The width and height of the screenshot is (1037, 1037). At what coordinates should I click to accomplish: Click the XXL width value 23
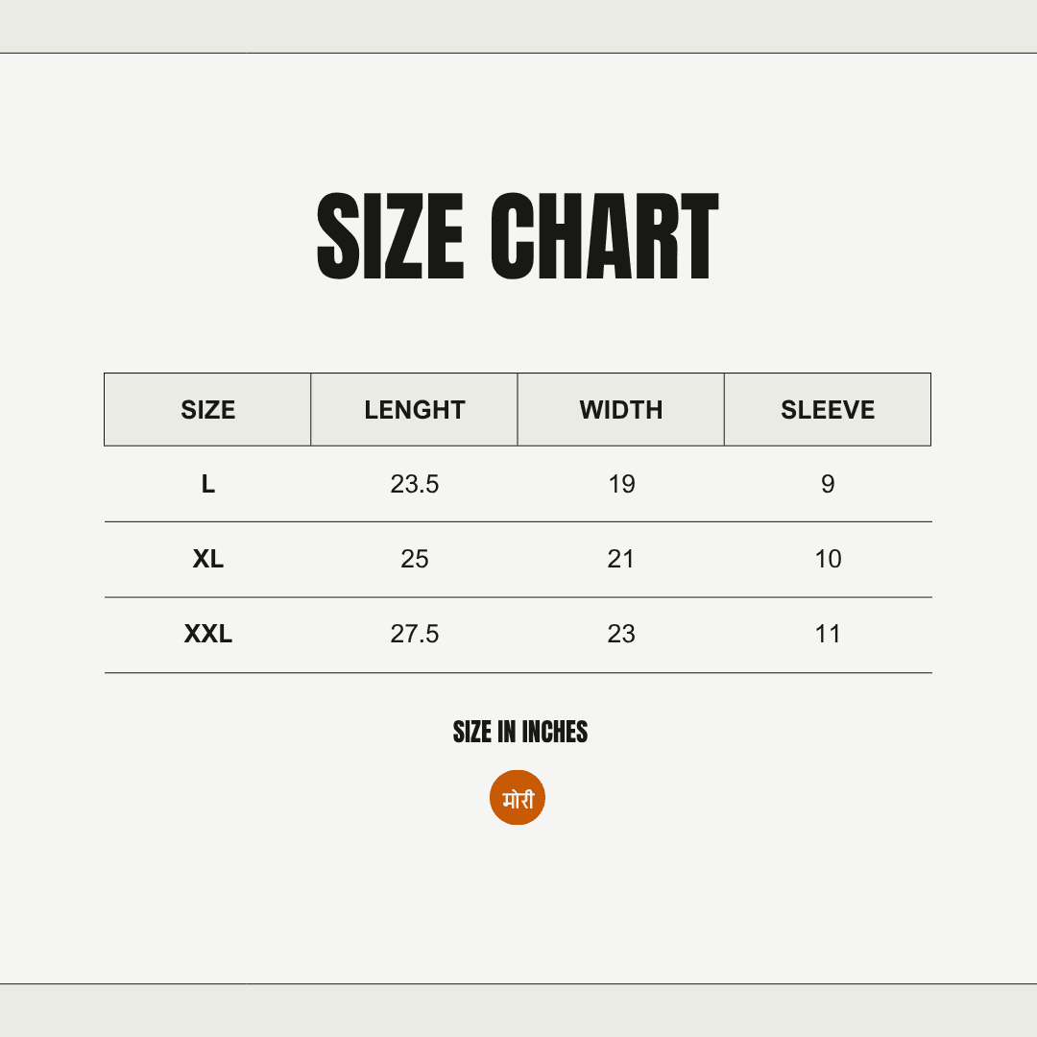pos(621,634)
